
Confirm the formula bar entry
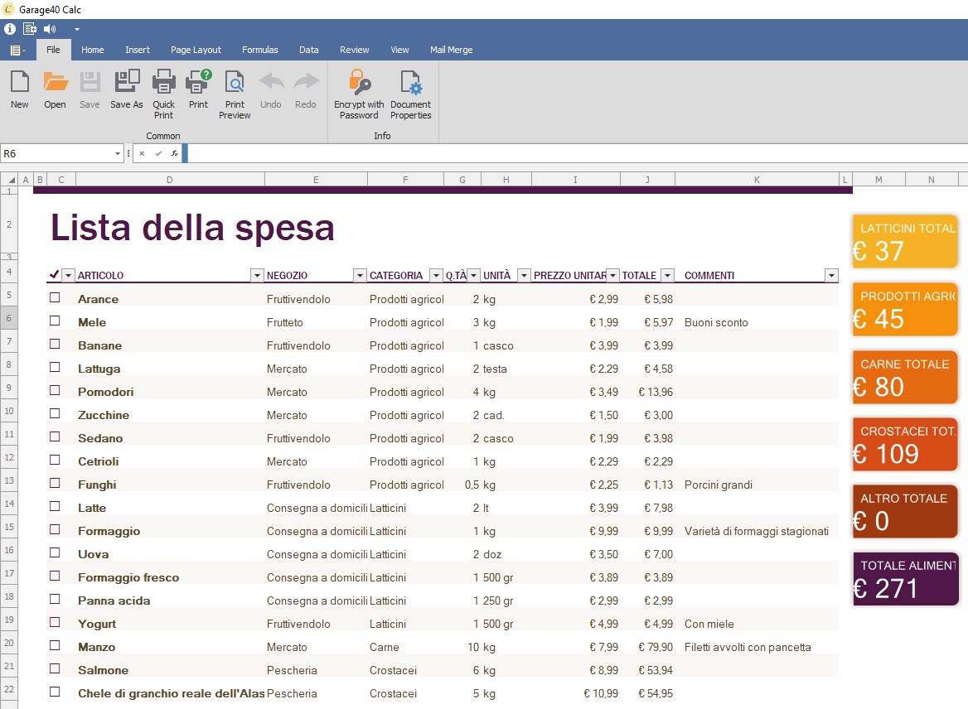point(158,154)
